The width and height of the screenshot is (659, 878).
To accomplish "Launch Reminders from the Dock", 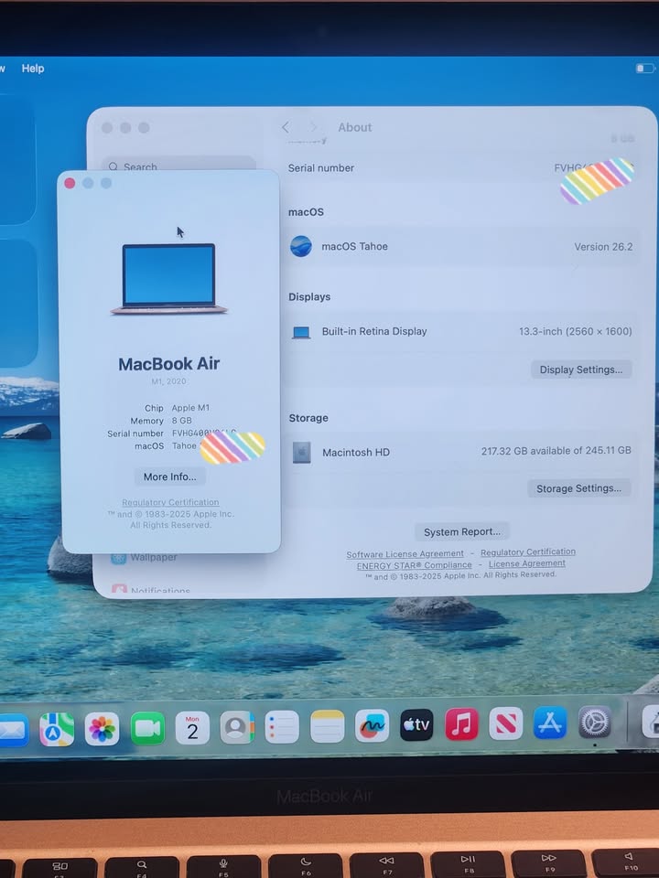I will pyautogui.click(x=282, y=727).
